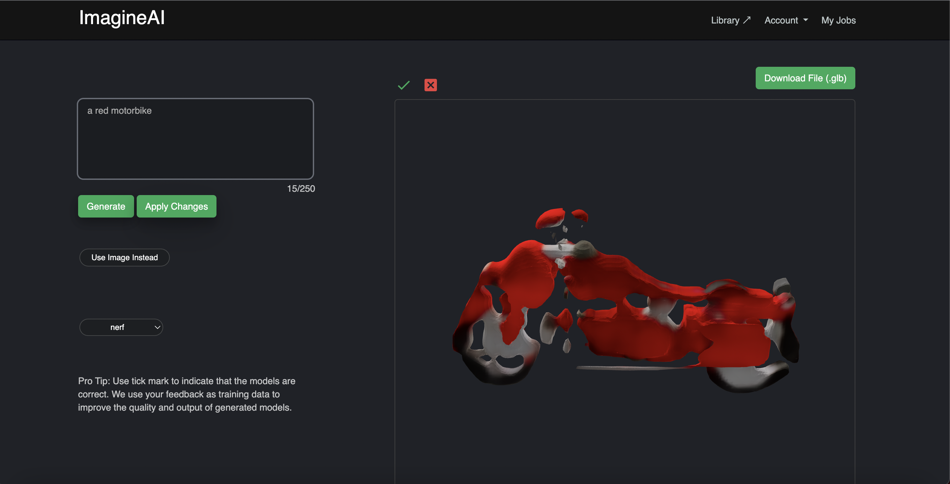Click the ImagineAI logo
The image size is (950, 484).
(x=122, y=18)
